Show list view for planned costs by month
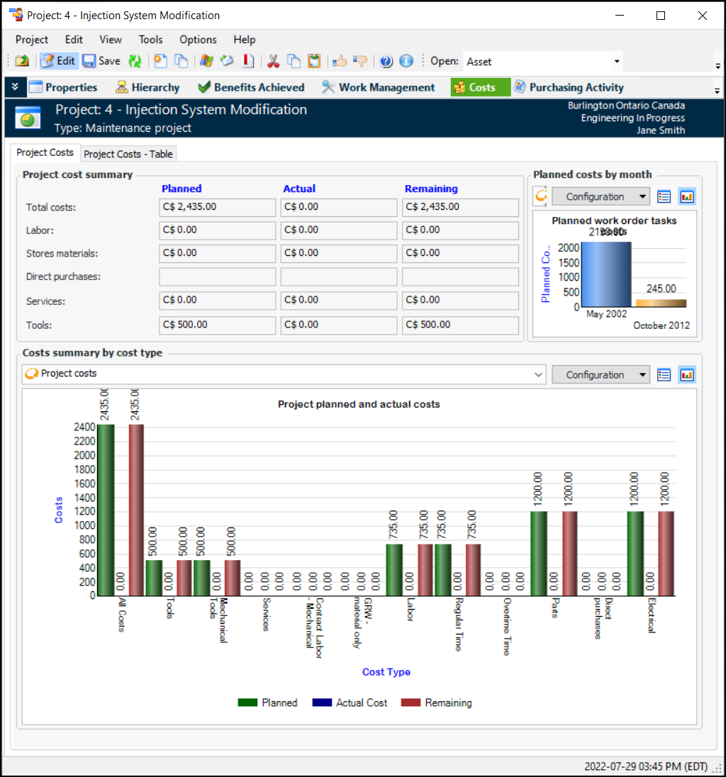The height and width of the screenshot is (777, 726). (x=664, y=196)
